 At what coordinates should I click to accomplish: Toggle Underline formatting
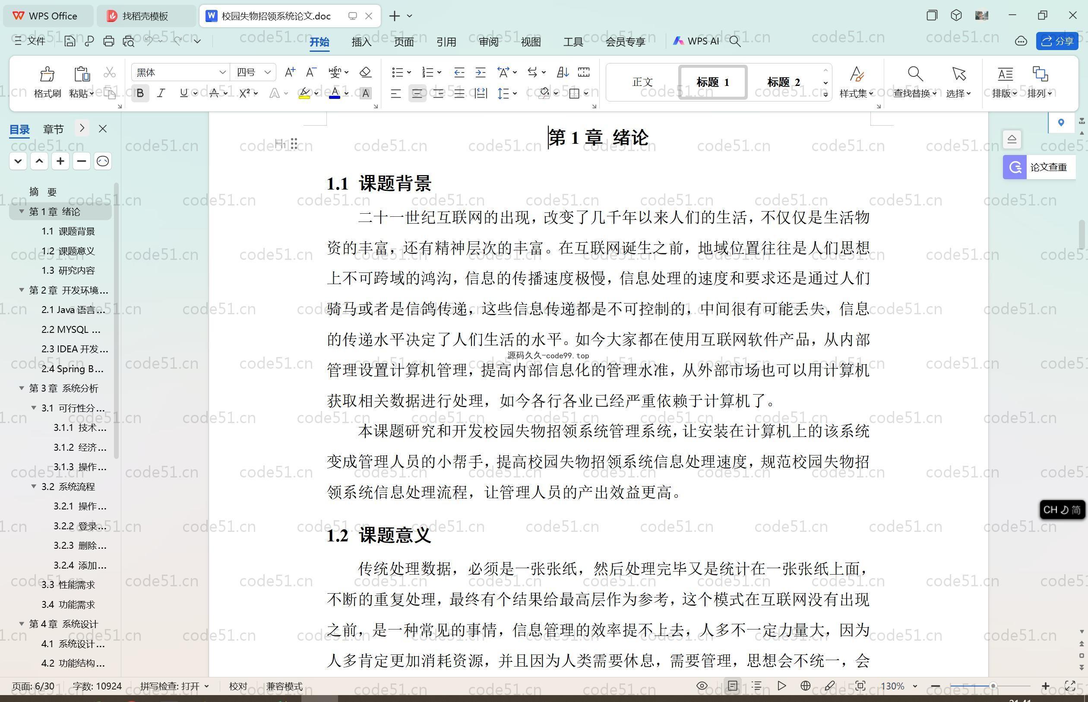point(183,93)
